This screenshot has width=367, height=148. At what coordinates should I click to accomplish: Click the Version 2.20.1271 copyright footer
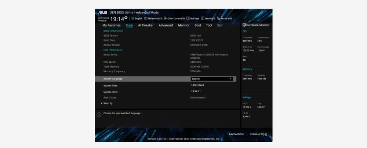[x=183, y=139]
